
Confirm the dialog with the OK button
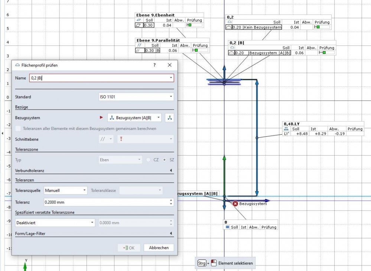click(129, 248)
